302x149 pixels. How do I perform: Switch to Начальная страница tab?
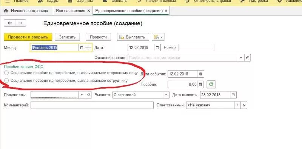coord(26,11)
